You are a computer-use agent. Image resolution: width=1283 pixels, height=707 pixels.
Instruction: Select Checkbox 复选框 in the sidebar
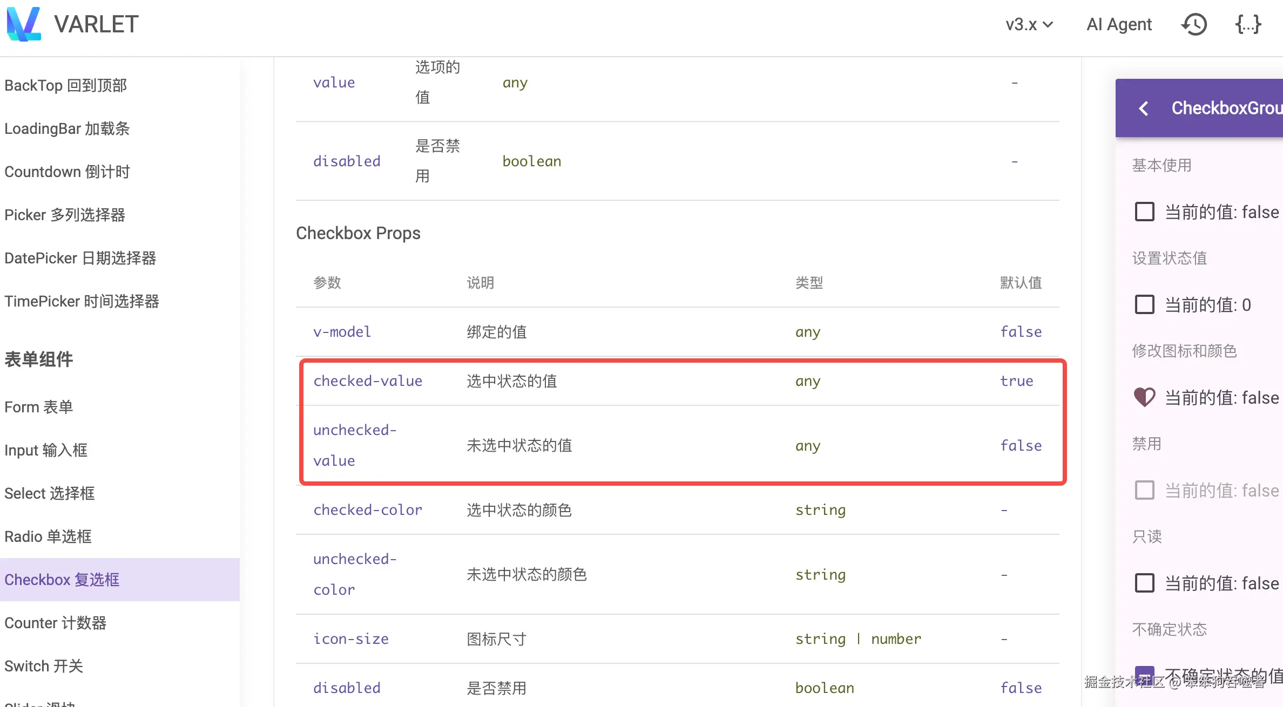click(62, 580)
